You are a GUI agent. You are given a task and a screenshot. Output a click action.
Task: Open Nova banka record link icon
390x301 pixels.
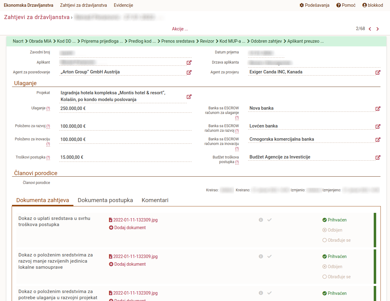point(378,109)
